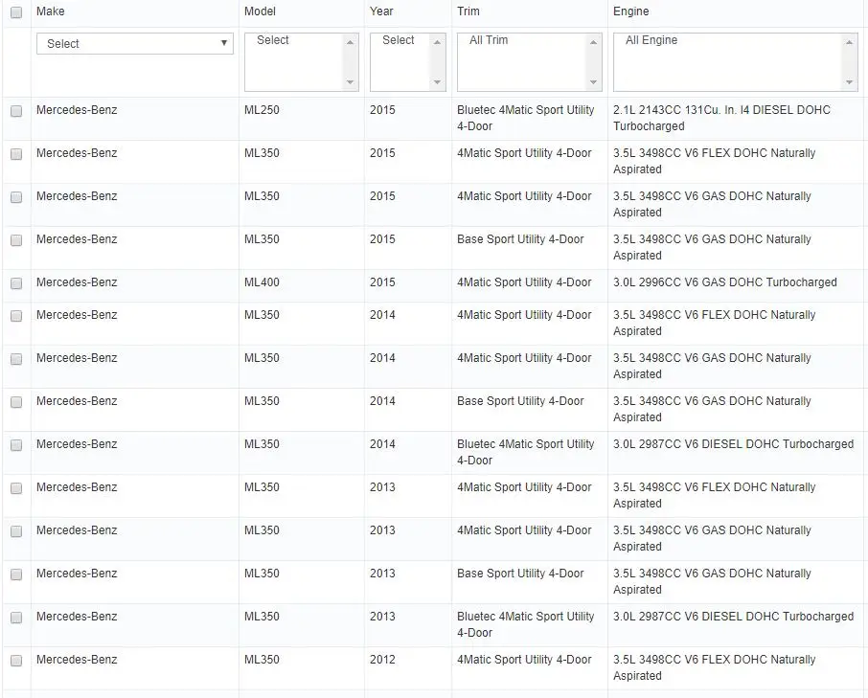
Task: Click the Year list scroll-up arrow
Action: [x=437, y=42]
